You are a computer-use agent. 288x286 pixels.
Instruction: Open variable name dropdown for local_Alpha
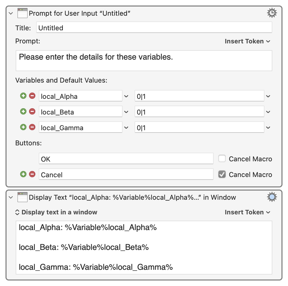(126, 96)
